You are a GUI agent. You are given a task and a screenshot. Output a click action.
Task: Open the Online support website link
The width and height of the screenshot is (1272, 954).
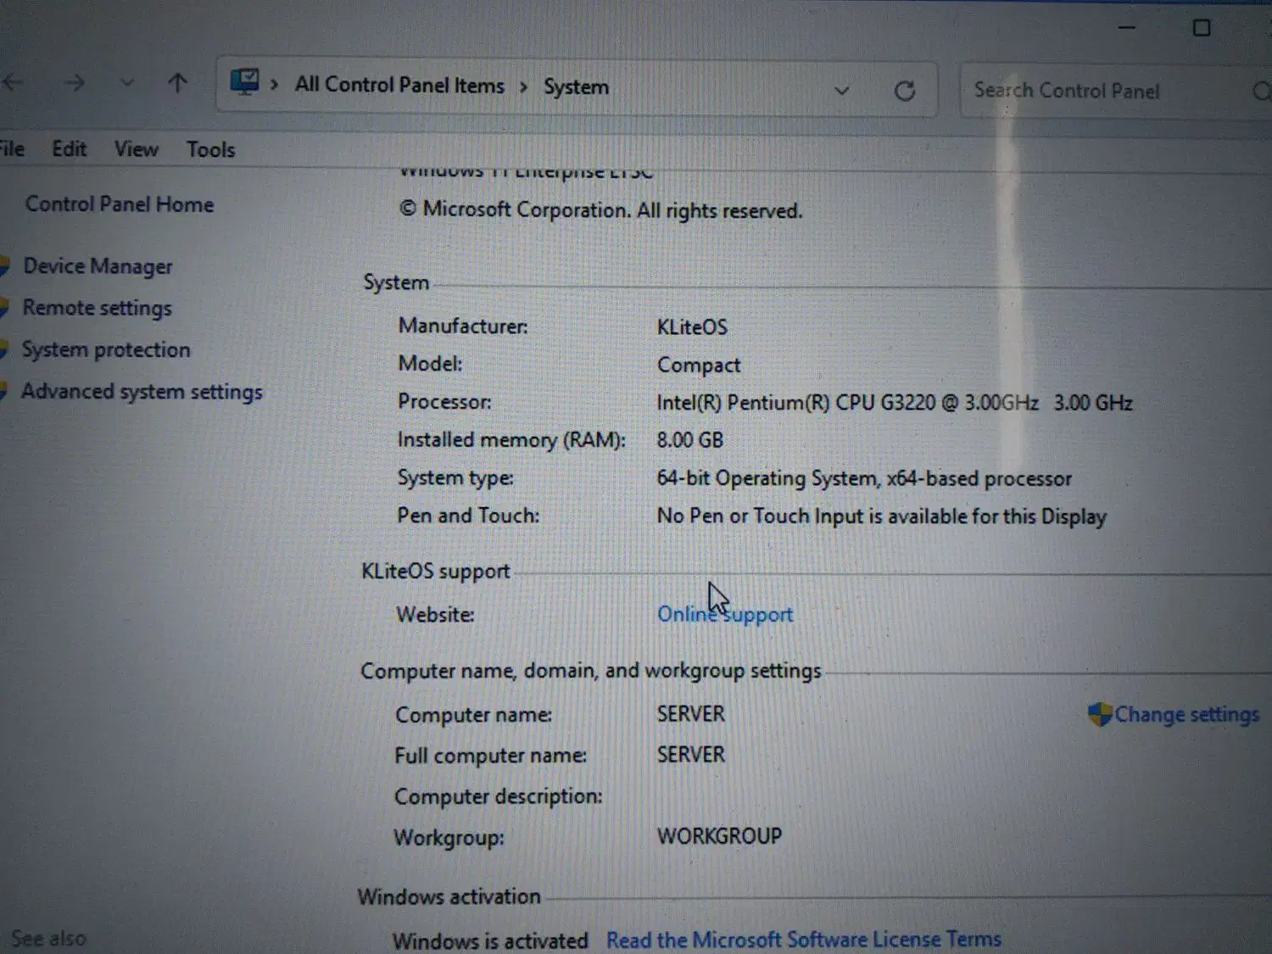coord(725,614)
